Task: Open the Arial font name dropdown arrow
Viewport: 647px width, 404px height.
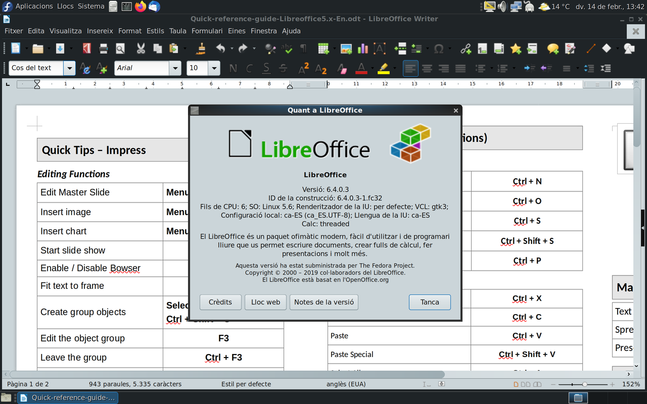Action: (175, 68)
